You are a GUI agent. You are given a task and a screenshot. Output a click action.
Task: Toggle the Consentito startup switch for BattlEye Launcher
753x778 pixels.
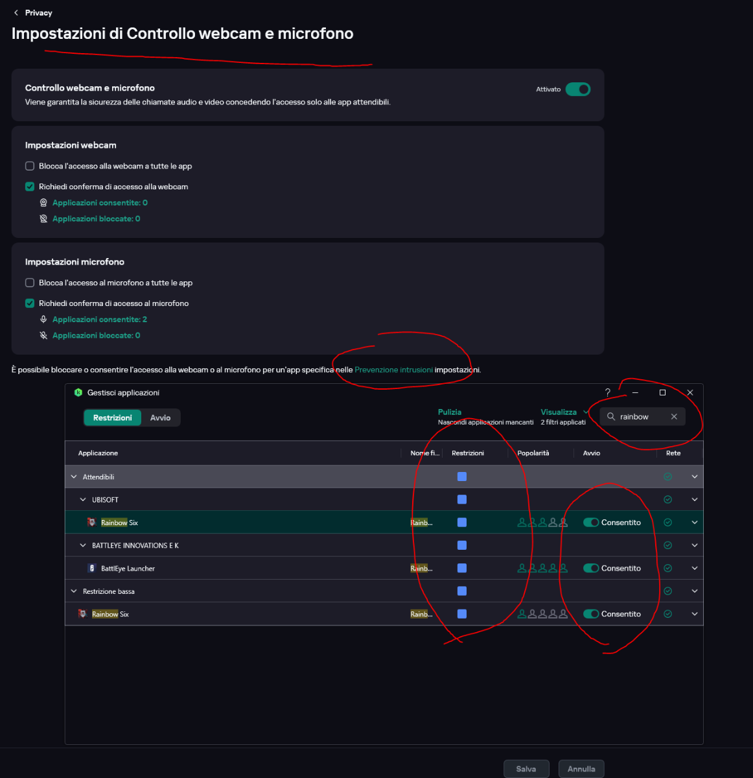tap(590, 569)
